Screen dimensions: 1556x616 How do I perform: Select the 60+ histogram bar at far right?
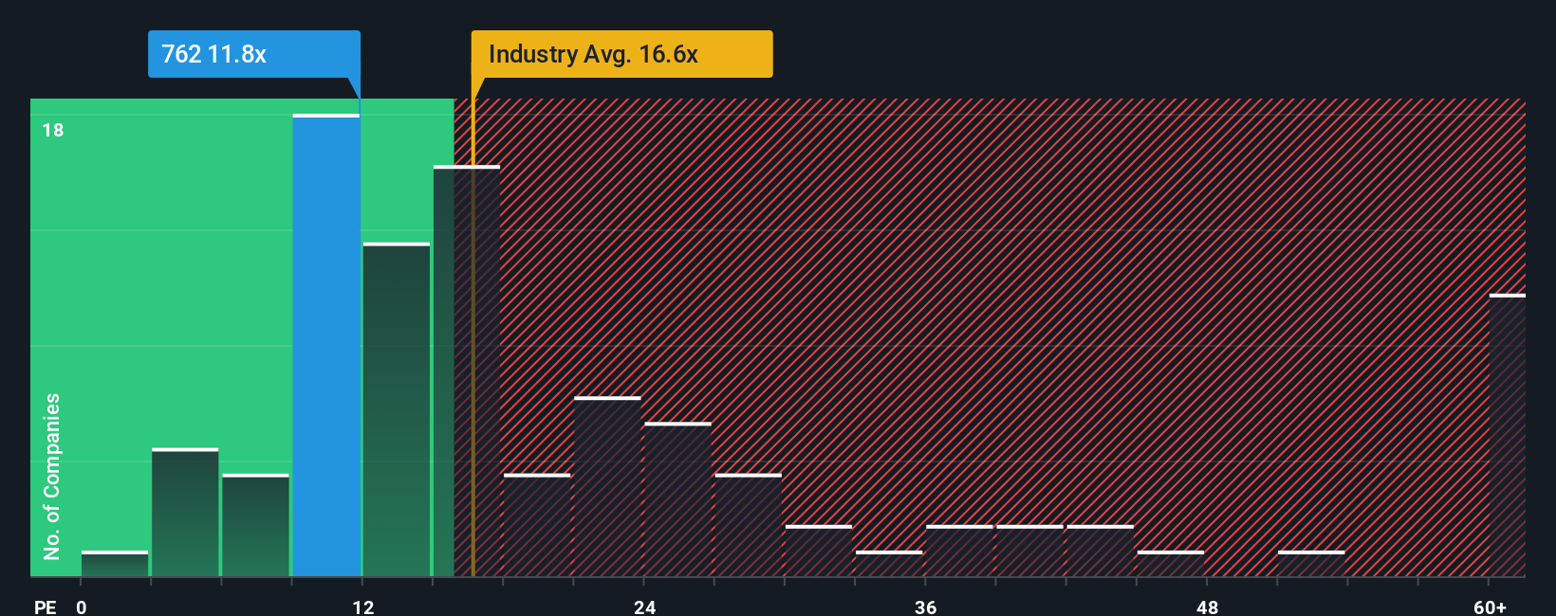pyautogui.click(x=1508, y=436)
